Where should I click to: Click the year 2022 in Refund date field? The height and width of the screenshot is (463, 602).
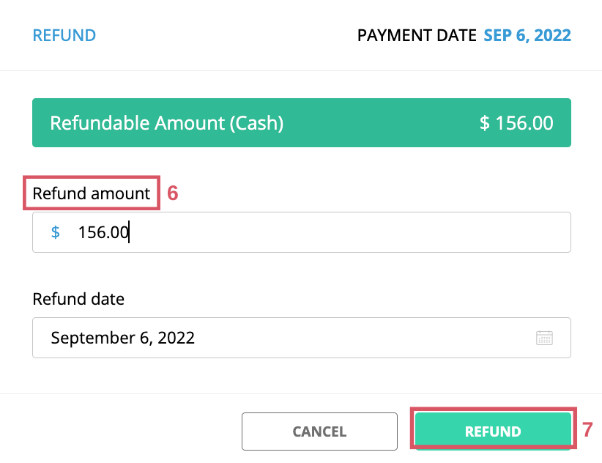176,338
